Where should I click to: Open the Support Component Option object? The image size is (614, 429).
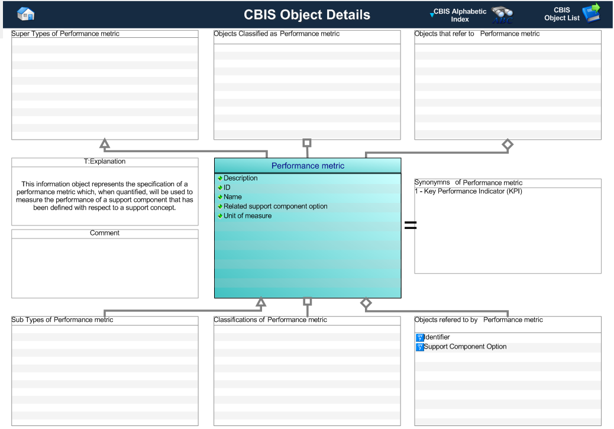tap(466, 347)
